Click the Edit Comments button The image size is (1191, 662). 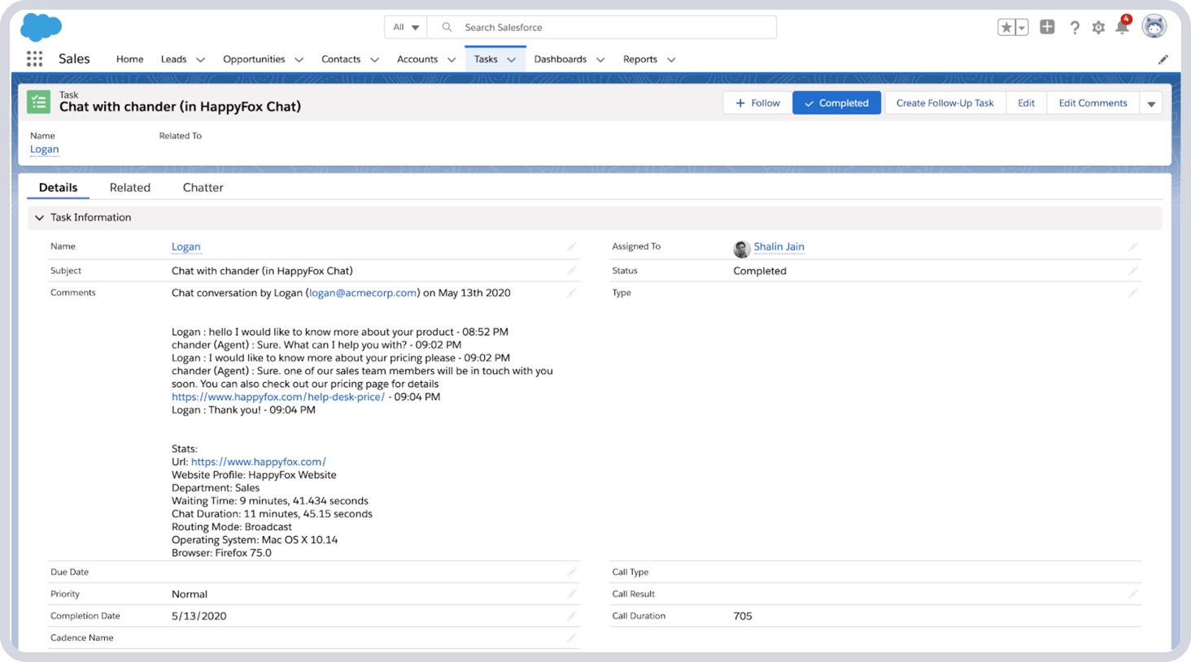click(1093, 103)
